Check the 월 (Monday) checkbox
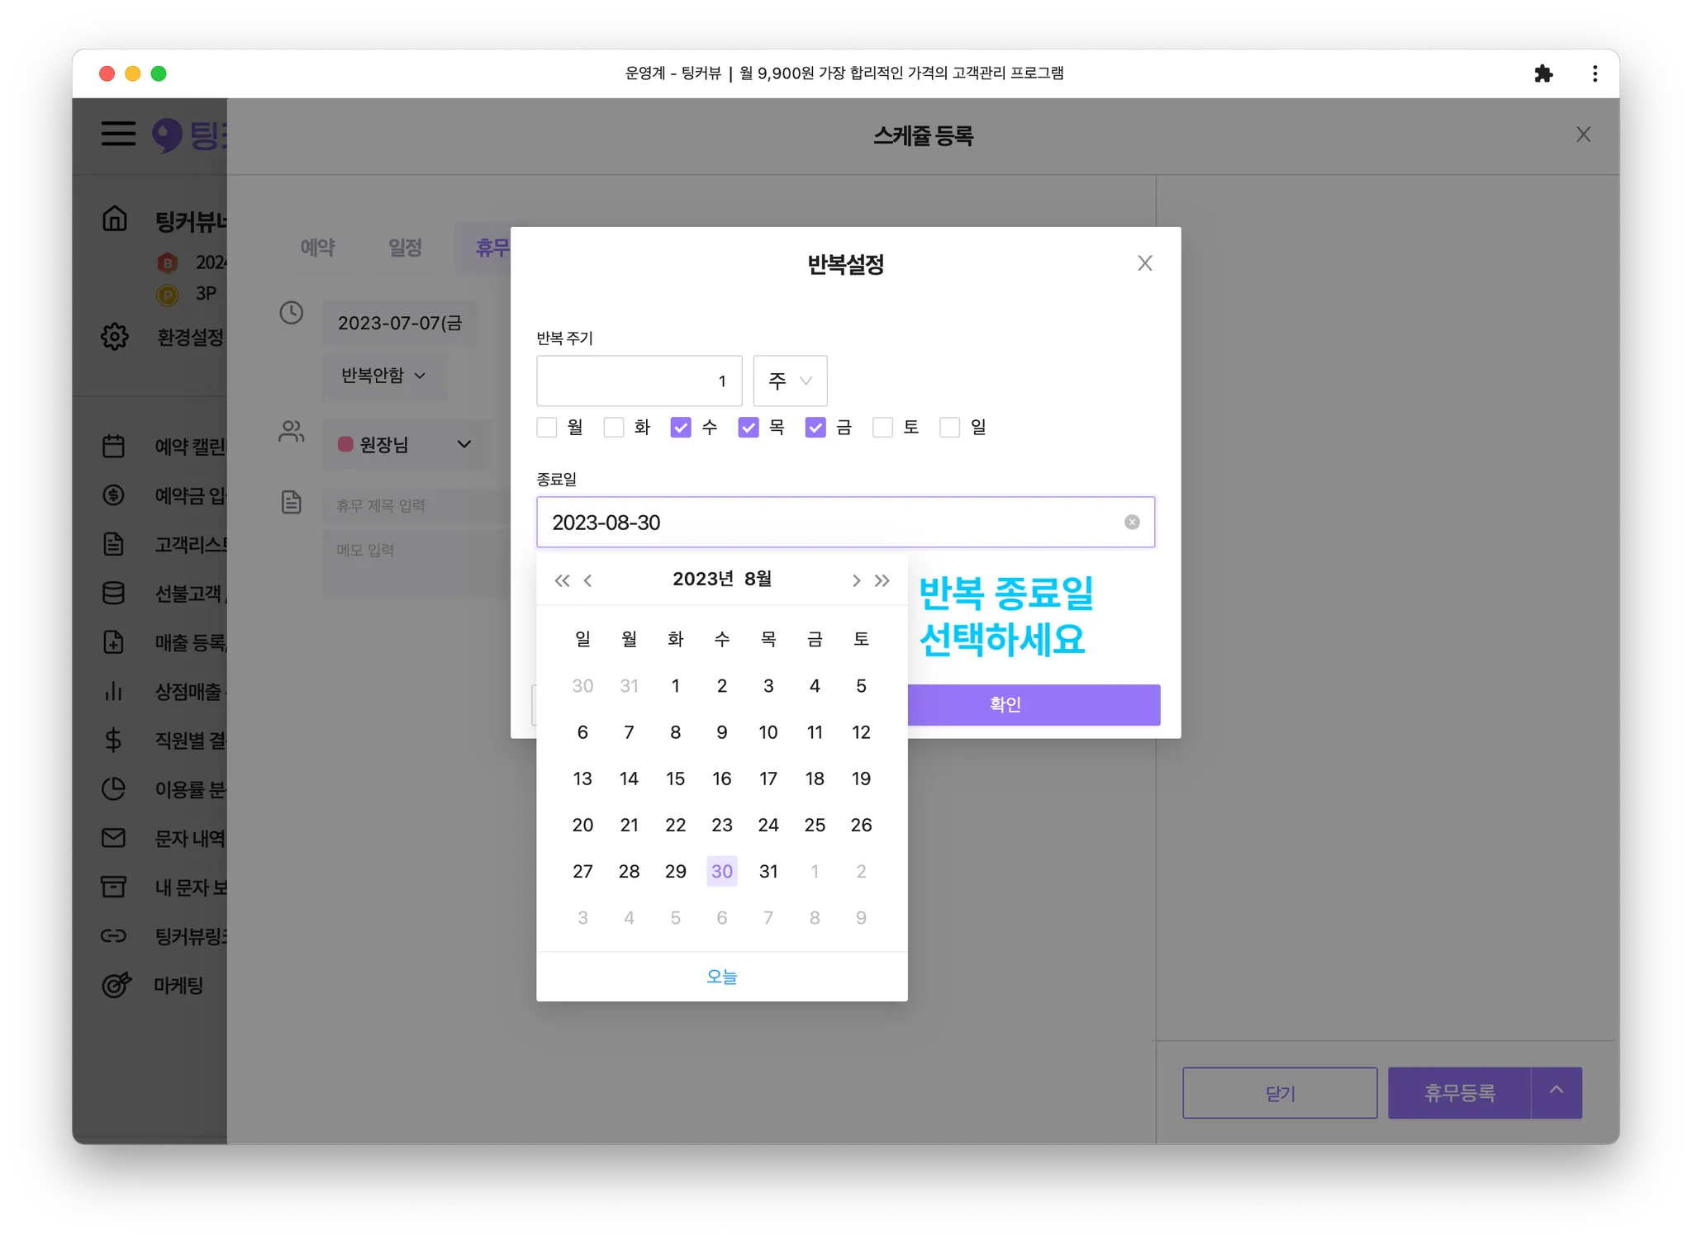 [x=547, y=427]
